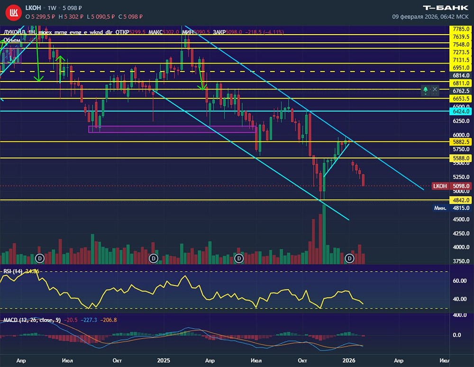Click the MACD (12, 26, close, 9) label
The image size is (474, 367).
pyautogui.click(x=32, y=320)
